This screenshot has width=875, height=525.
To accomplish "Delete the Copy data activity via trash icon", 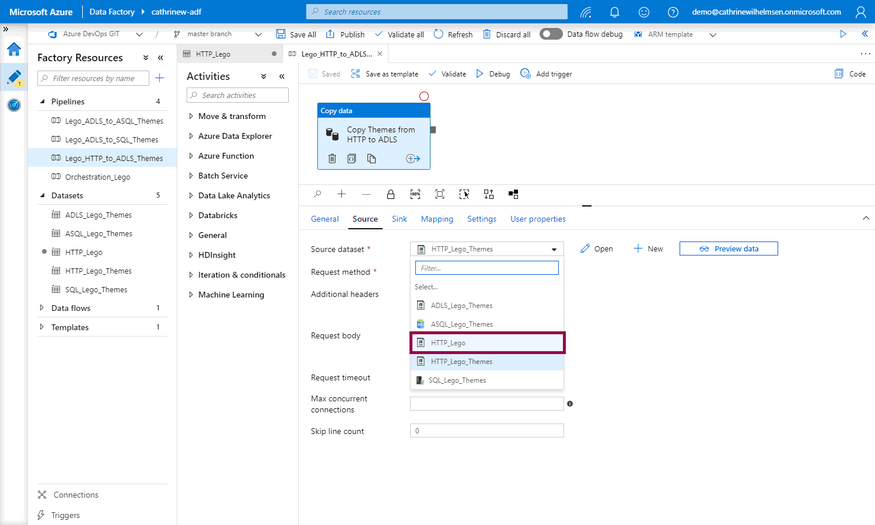I will tap(332, 159).
